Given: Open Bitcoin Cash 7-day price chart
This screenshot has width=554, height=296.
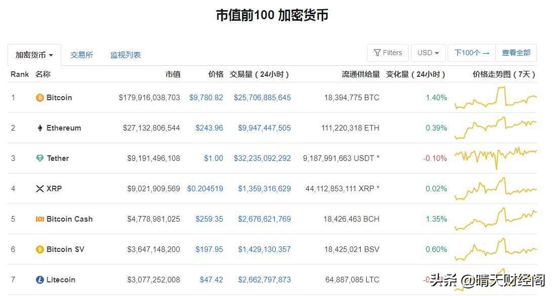Looking at the screenshot, I should click(x=496, y=219).
